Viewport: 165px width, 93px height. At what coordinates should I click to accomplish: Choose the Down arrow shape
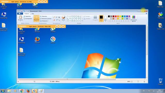(68, 21)
